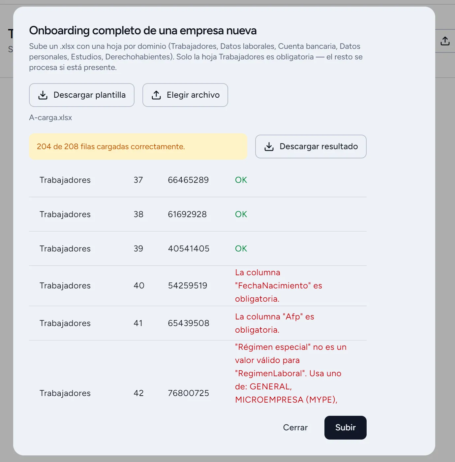Click the upload icon in Elegir archivo
The width and height of the screenshot is (455, 462).
(x=156, y=95)
